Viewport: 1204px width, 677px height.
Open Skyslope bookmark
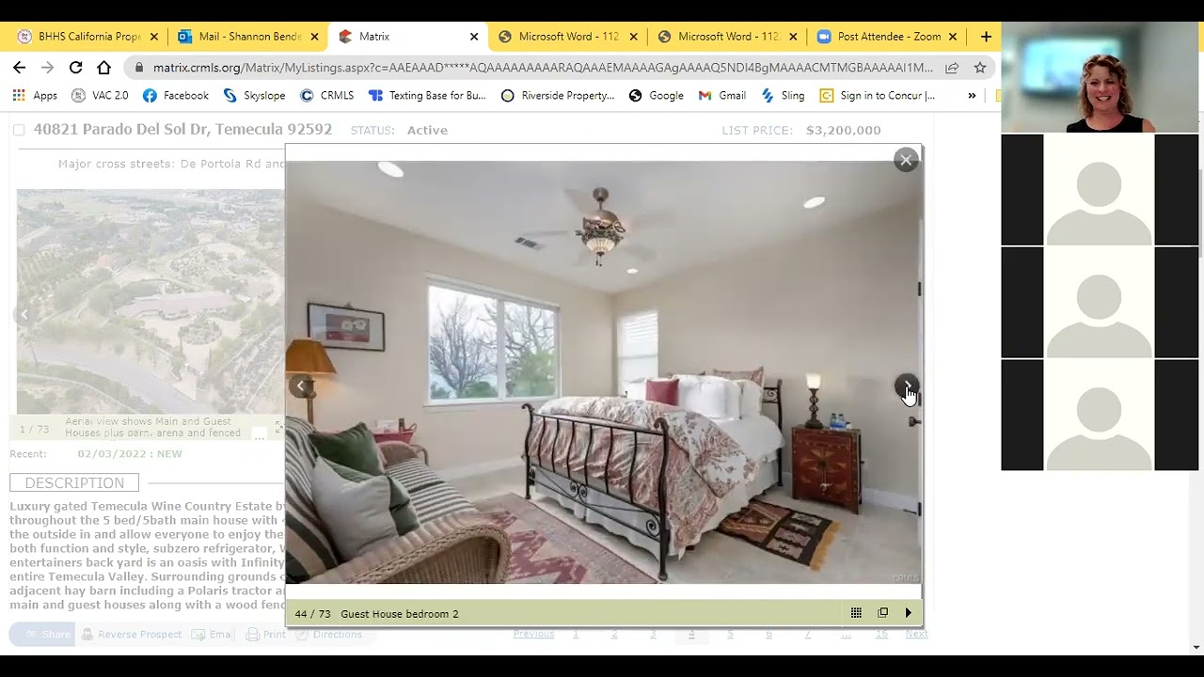coord(254,95)
